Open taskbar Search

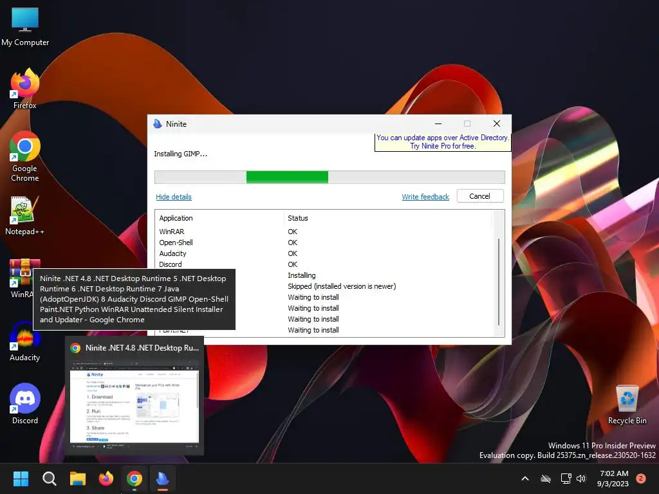49,479
